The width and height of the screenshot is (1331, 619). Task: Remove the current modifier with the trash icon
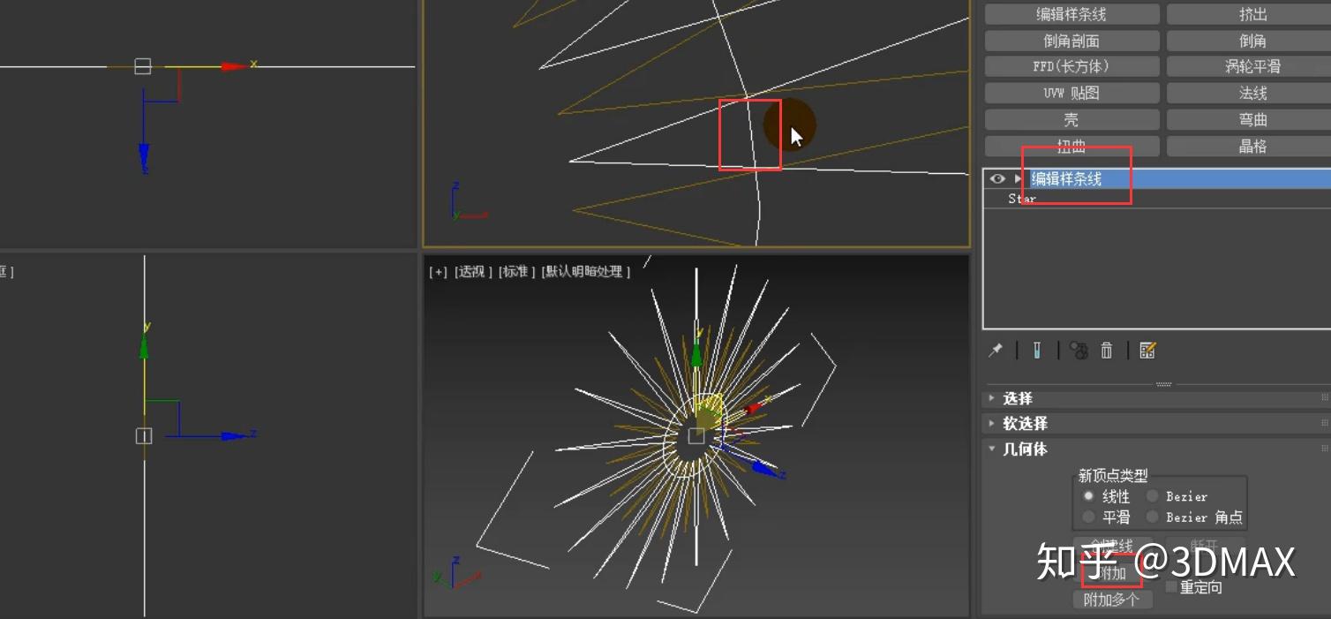coord(1106,351)
